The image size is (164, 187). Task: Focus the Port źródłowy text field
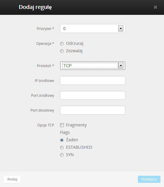[x=93, y=95]
